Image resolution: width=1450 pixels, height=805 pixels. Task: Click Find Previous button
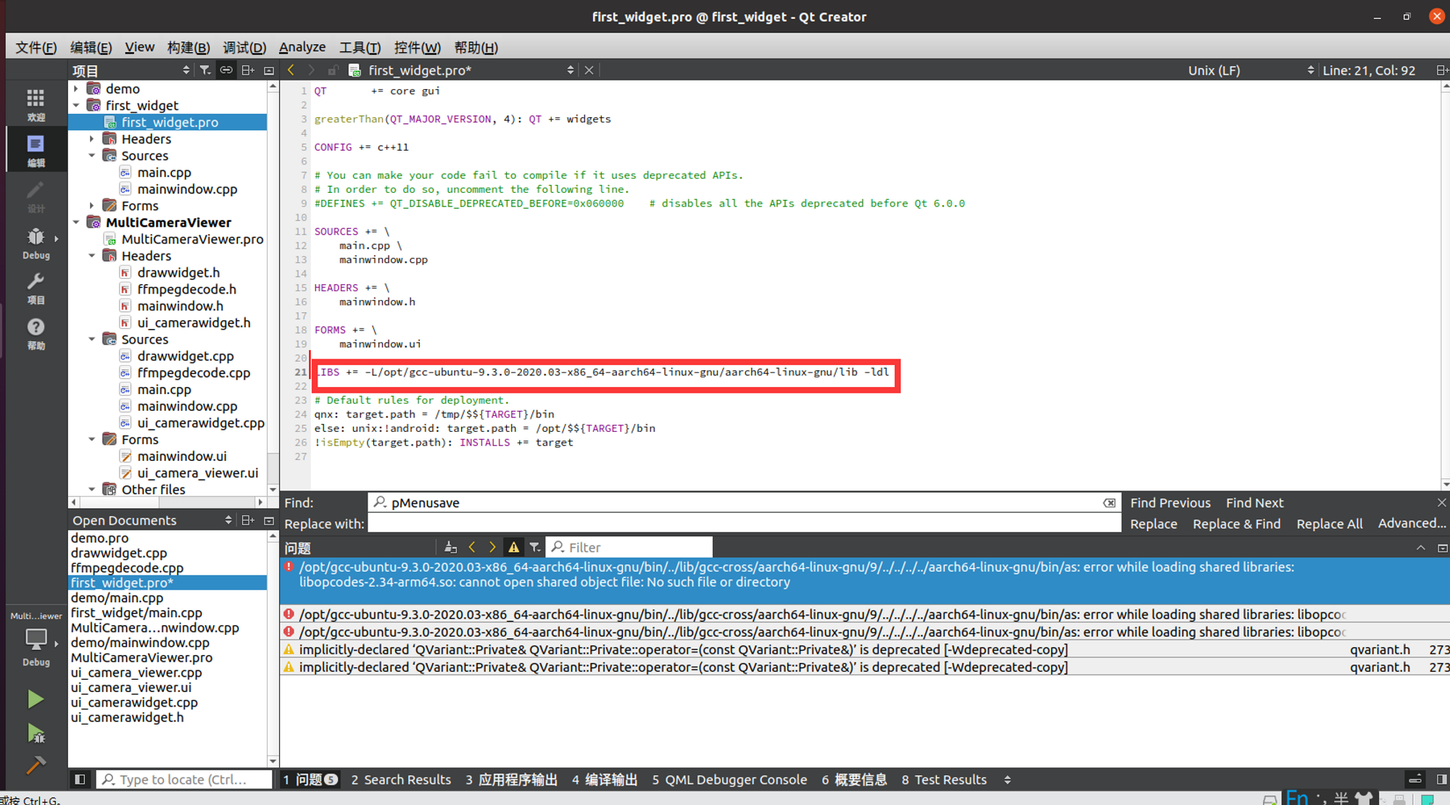click(1170, 502)
